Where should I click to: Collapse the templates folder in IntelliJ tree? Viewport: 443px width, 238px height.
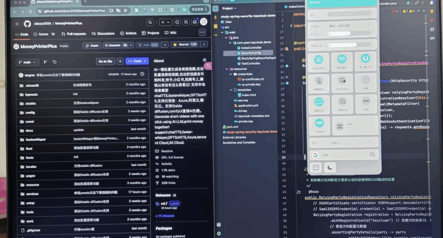point(231,90)
